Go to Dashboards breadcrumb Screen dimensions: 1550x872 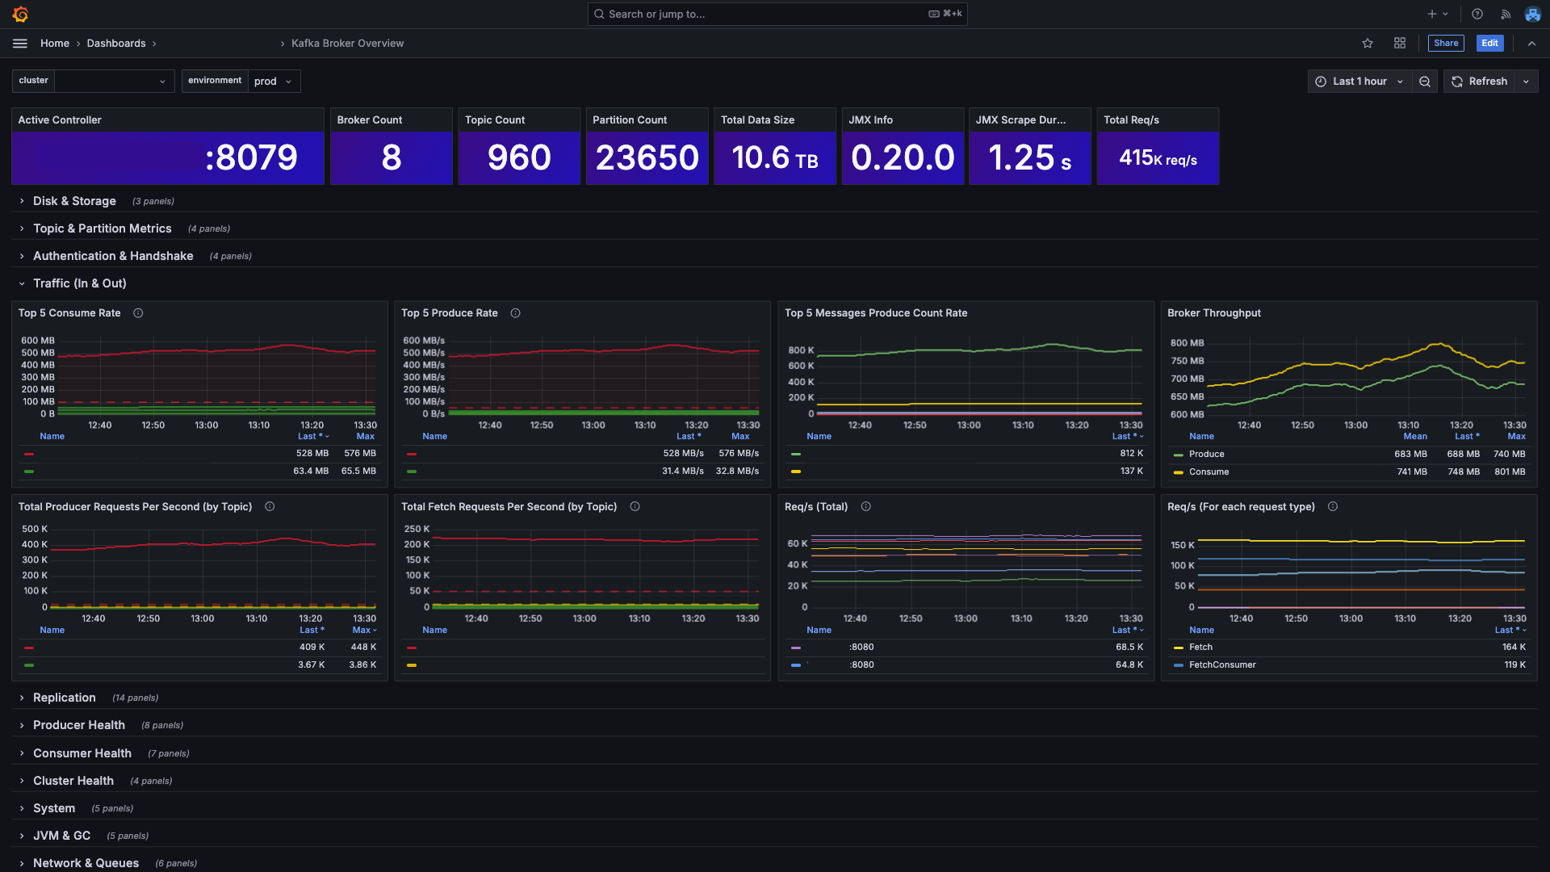(x=116, y=44)
